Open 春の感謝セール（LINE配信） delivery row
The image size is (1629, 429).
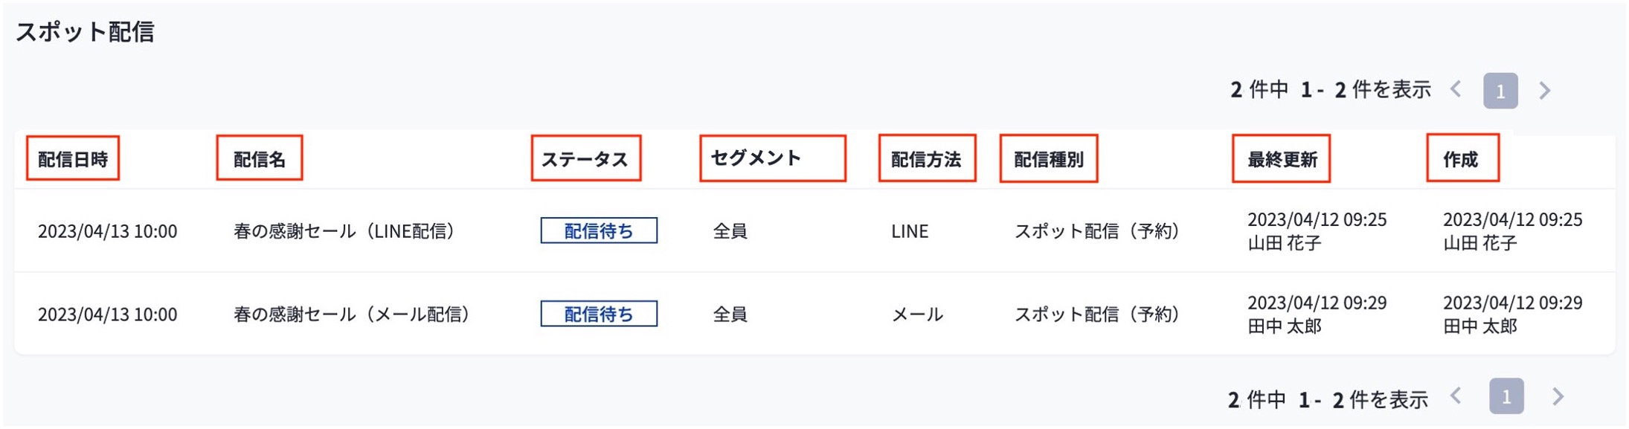(344, 231)
